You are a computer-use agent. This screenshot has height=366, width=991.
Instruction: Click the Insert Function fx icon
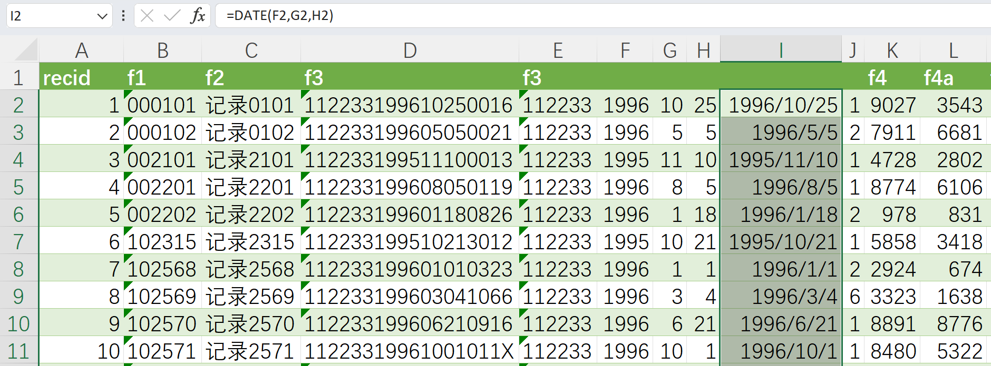pos(198,16)
